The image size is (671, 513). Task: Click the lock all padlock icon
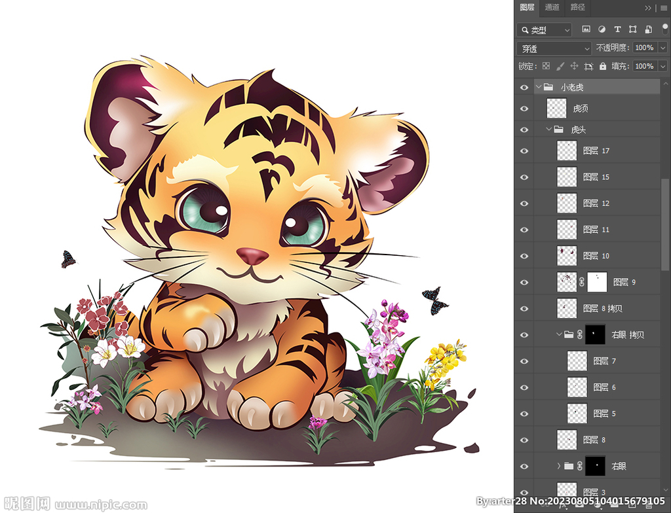603,66
